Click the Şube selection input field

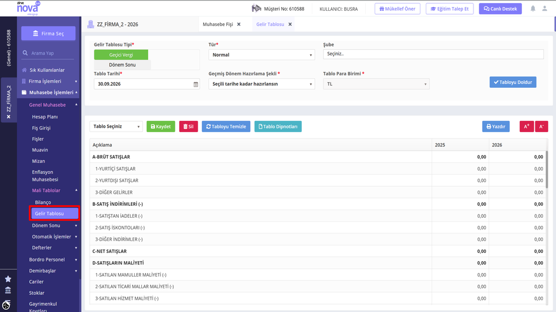(433, 54)
